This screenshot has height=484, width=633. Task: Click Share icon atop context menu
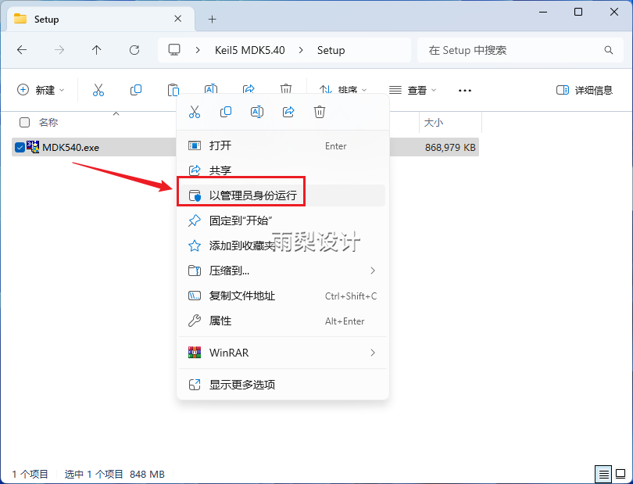point(288,112)
